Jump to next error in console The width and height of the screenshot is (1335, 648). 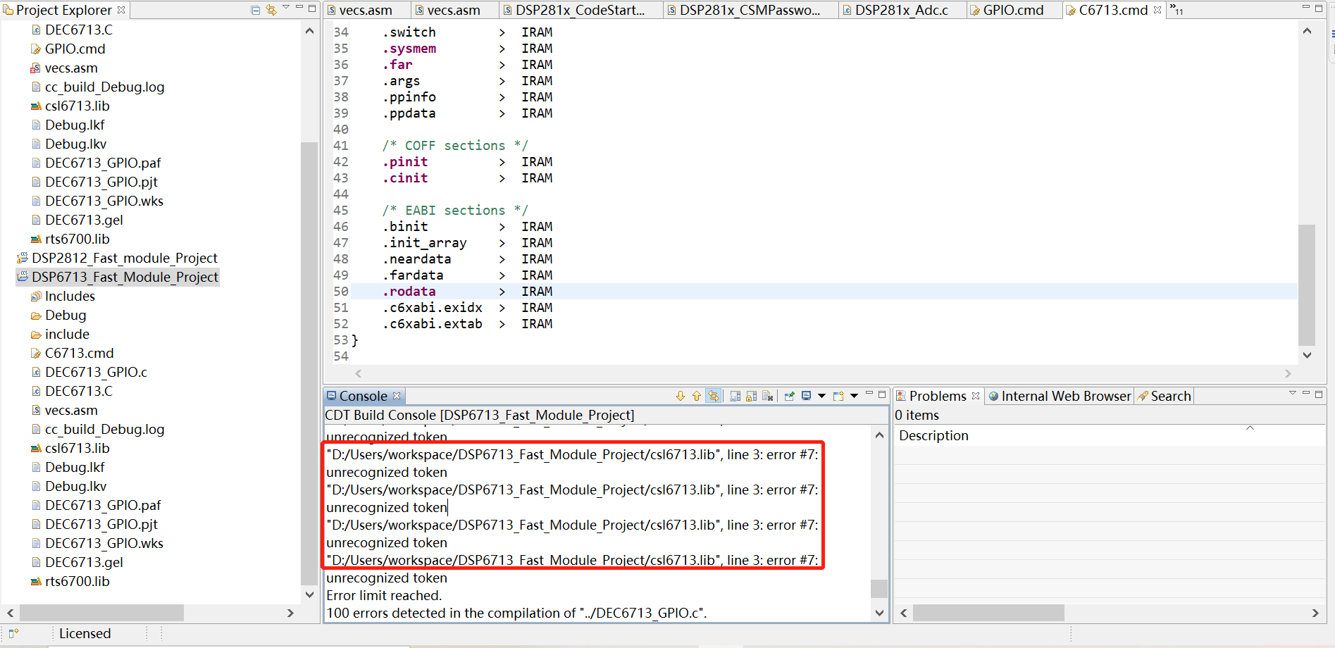click(681, 396)
